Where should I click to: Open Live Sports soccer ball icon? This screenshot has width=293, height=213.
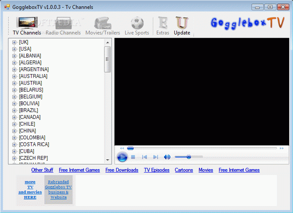coord(137,23)
